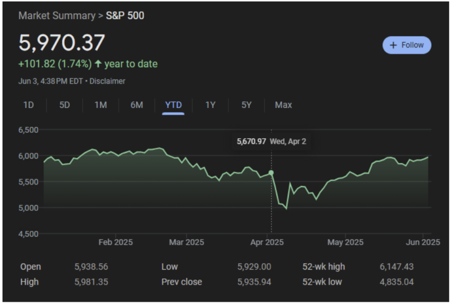452x305 pixels.
Task: Switch to the 5D range tab
Action: [x=64, y=105]
